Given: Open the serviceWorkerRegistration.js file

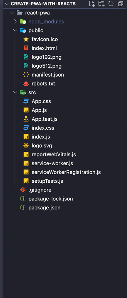Looking at the screenshot, I should point(66,172).
